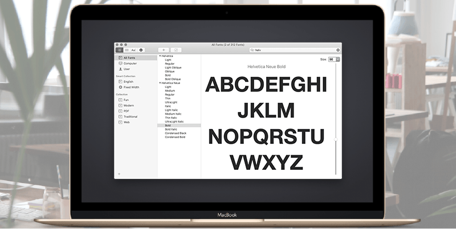This screenshot has width=456, height=229.
Task: Click the Size value field showing 96
Action: (332, 60)
